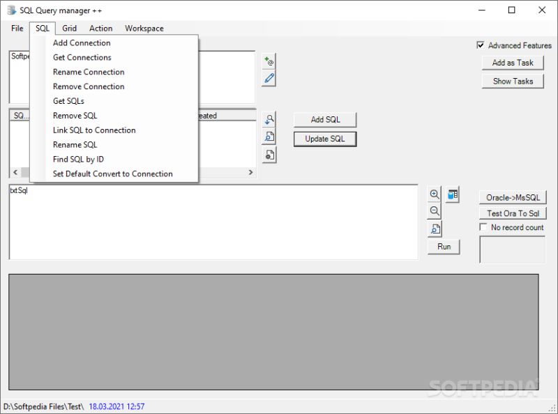
Task: Click the Oracle->MsSQL conversion button
Action: (512, 196)
